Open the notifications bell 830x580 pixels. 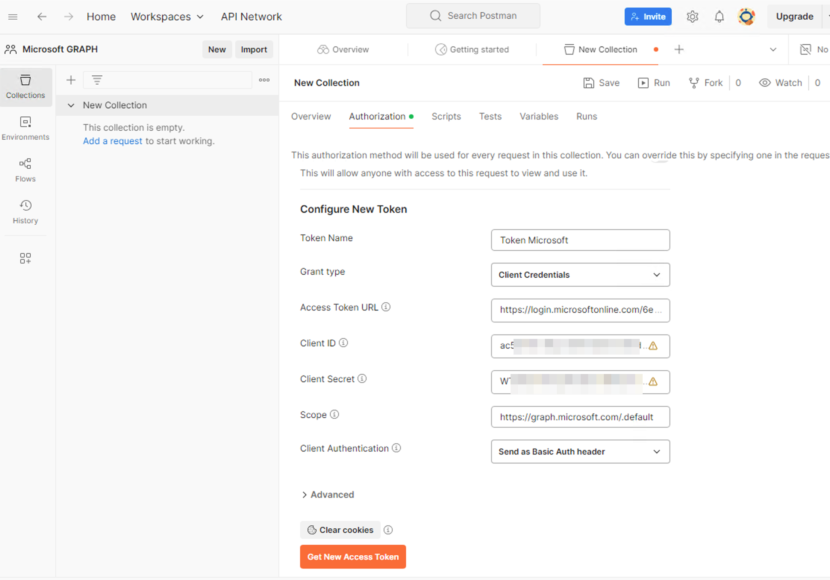(x=719, y=16)
